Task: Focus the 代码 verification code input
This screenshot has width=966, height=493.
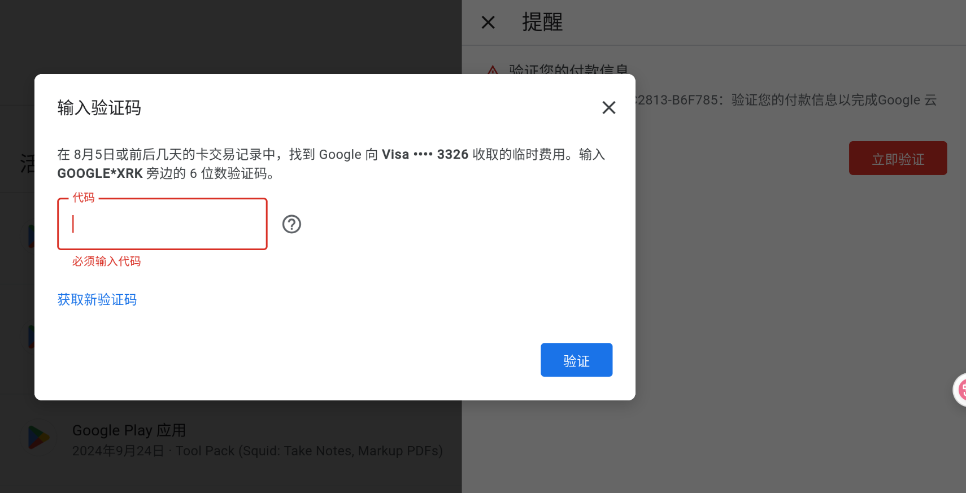Action: click(x=162, y=224)
